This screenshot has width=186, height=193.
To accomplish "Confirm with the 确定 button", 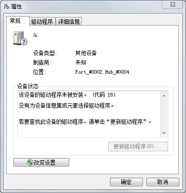I will pyautogui.click(x=126, y=182).
